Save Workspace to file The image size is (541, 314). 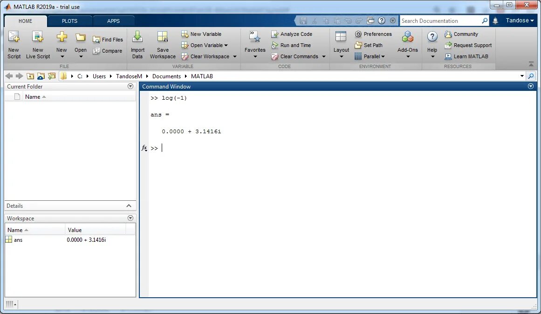point(163,45)
